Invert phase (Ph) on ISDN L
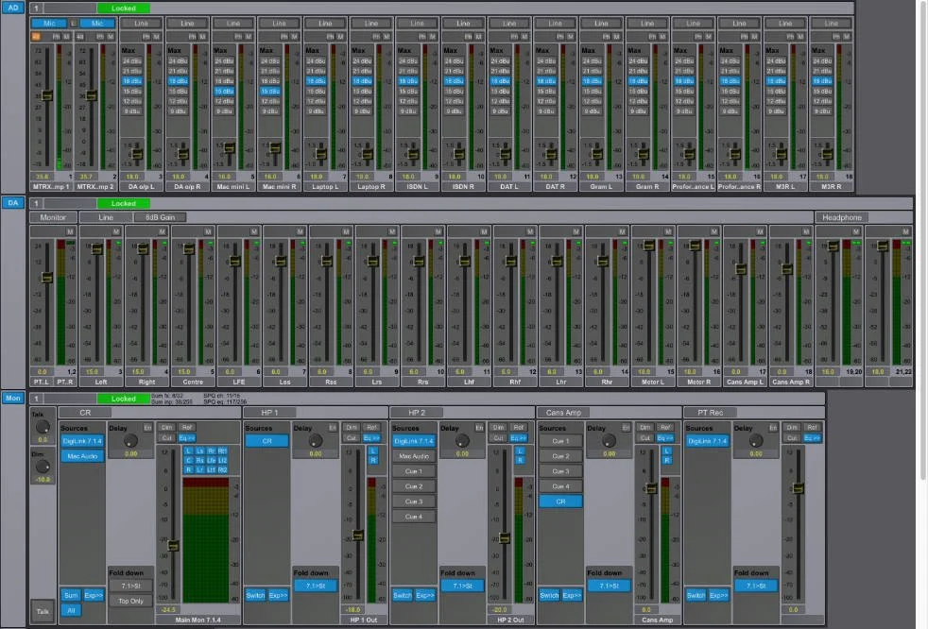Image resolution: width=928 pixels, height=629 pixels. [422, 37]
